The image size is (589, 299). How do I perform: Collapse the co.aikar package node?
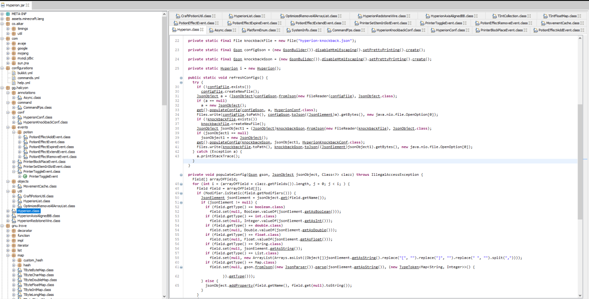click(2, 24)
